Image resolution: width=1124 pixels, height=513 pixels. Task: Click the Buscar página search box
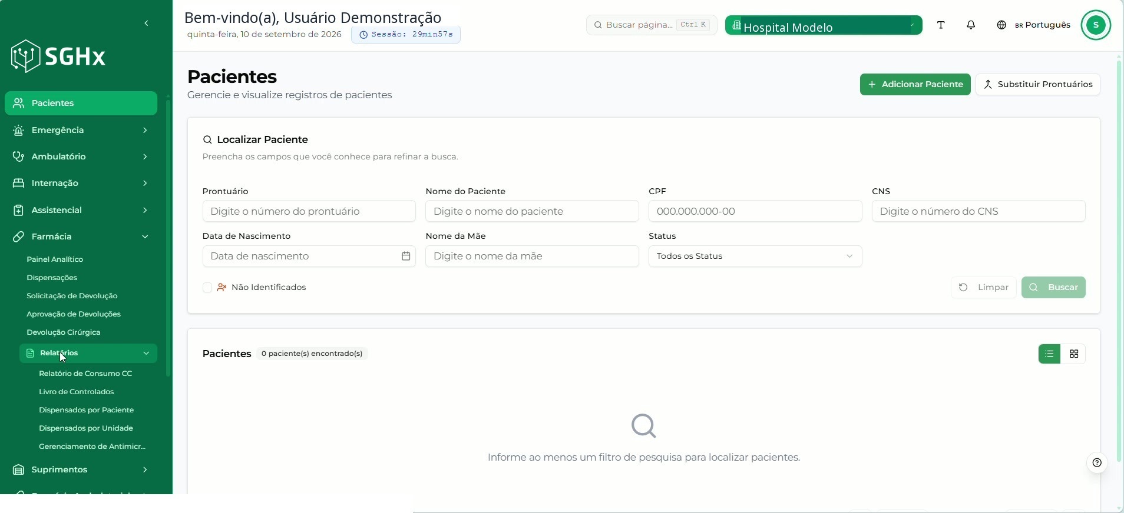click(x=652, y=25)
